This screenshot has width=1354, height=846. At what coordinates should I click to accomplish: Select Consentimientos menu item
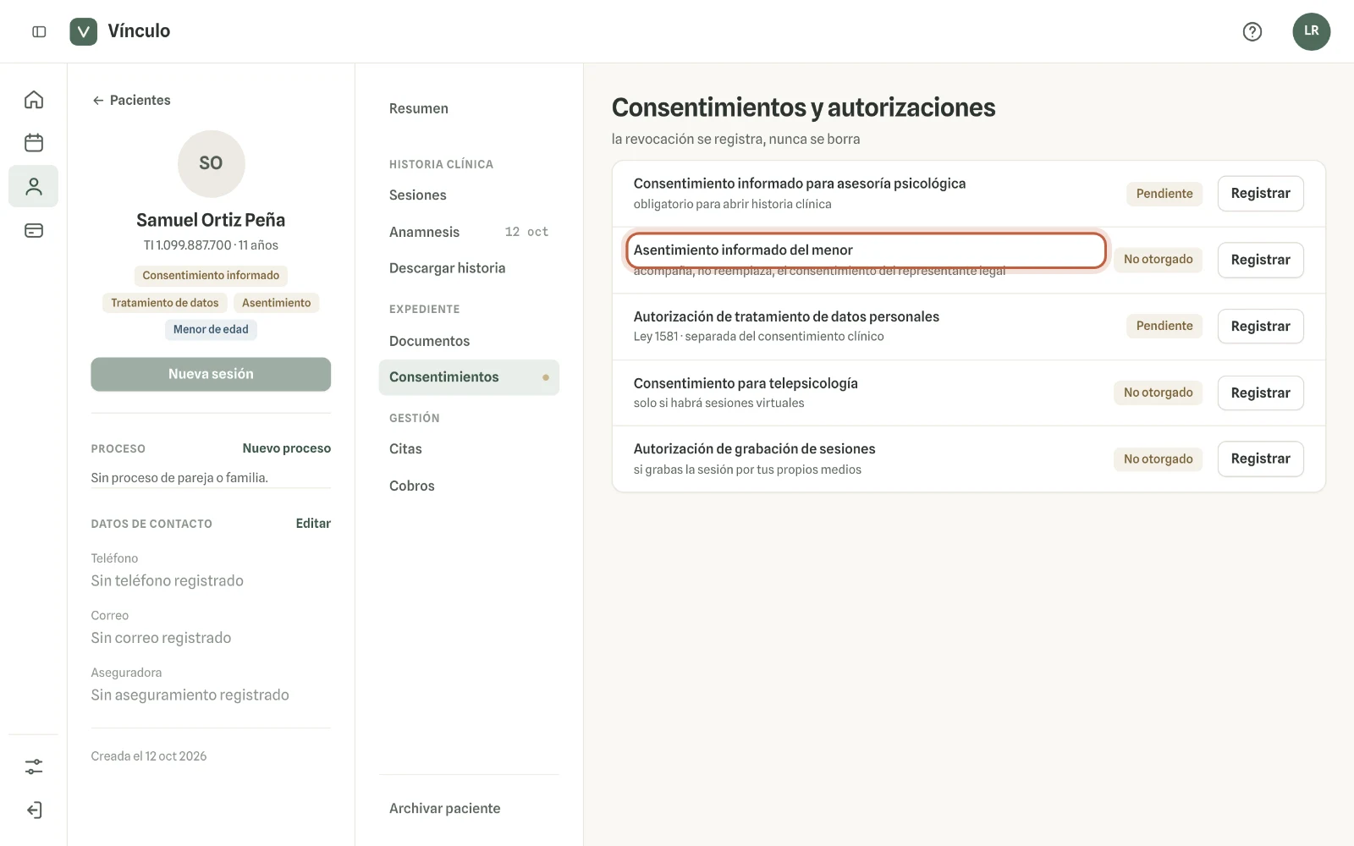[x=469, y=377]
